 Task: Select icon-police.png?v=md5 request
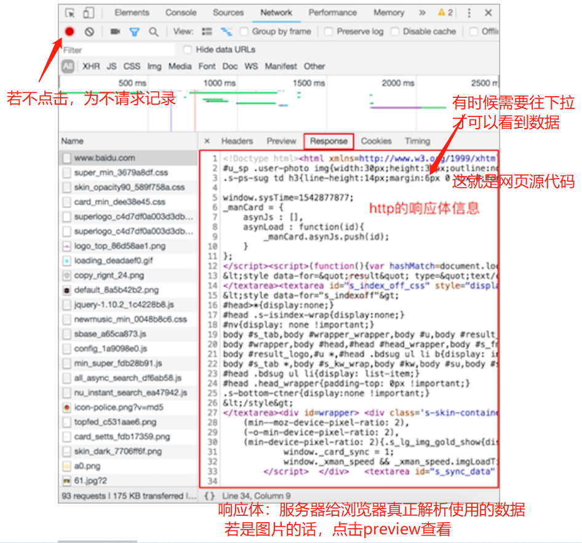128,408
